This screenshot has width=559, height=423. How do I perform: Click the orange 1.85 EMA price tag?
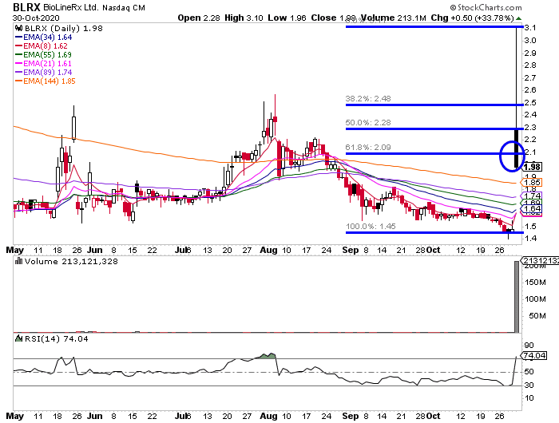pyautogui.click(x=532, y=183)
